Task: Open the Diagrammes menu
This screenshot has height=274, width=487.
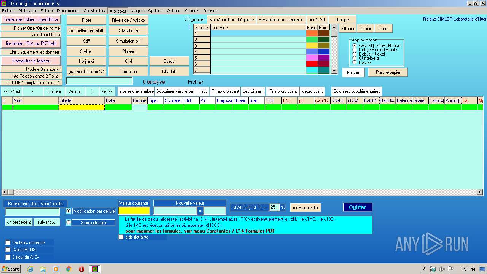Action: tap(68, 11)
